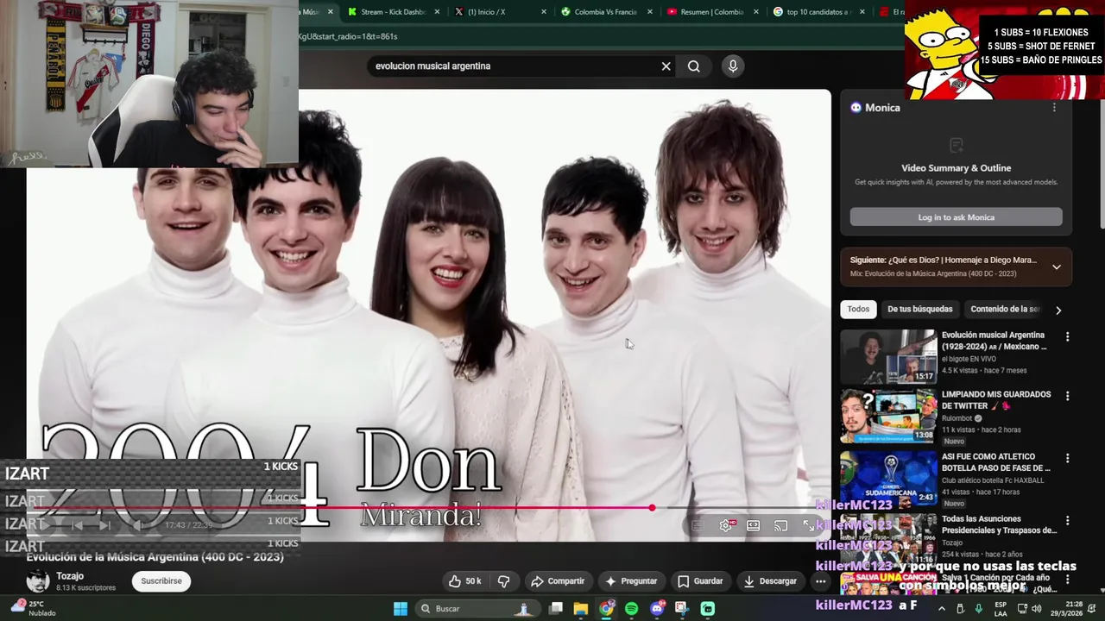The height and width of the screenshot is (621, 1105).
Task: Switch to Stream - Kick Dashboard tab
Action: tap(387, 12)
